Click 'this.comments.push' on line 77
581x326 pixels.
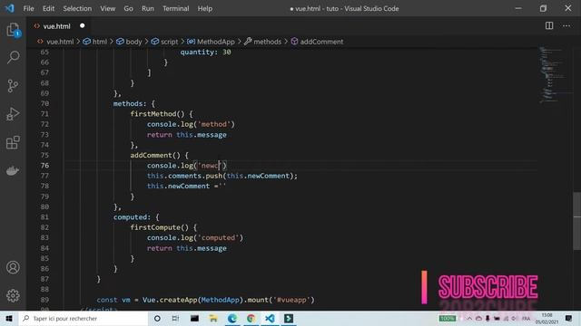(x=184, y=176)
